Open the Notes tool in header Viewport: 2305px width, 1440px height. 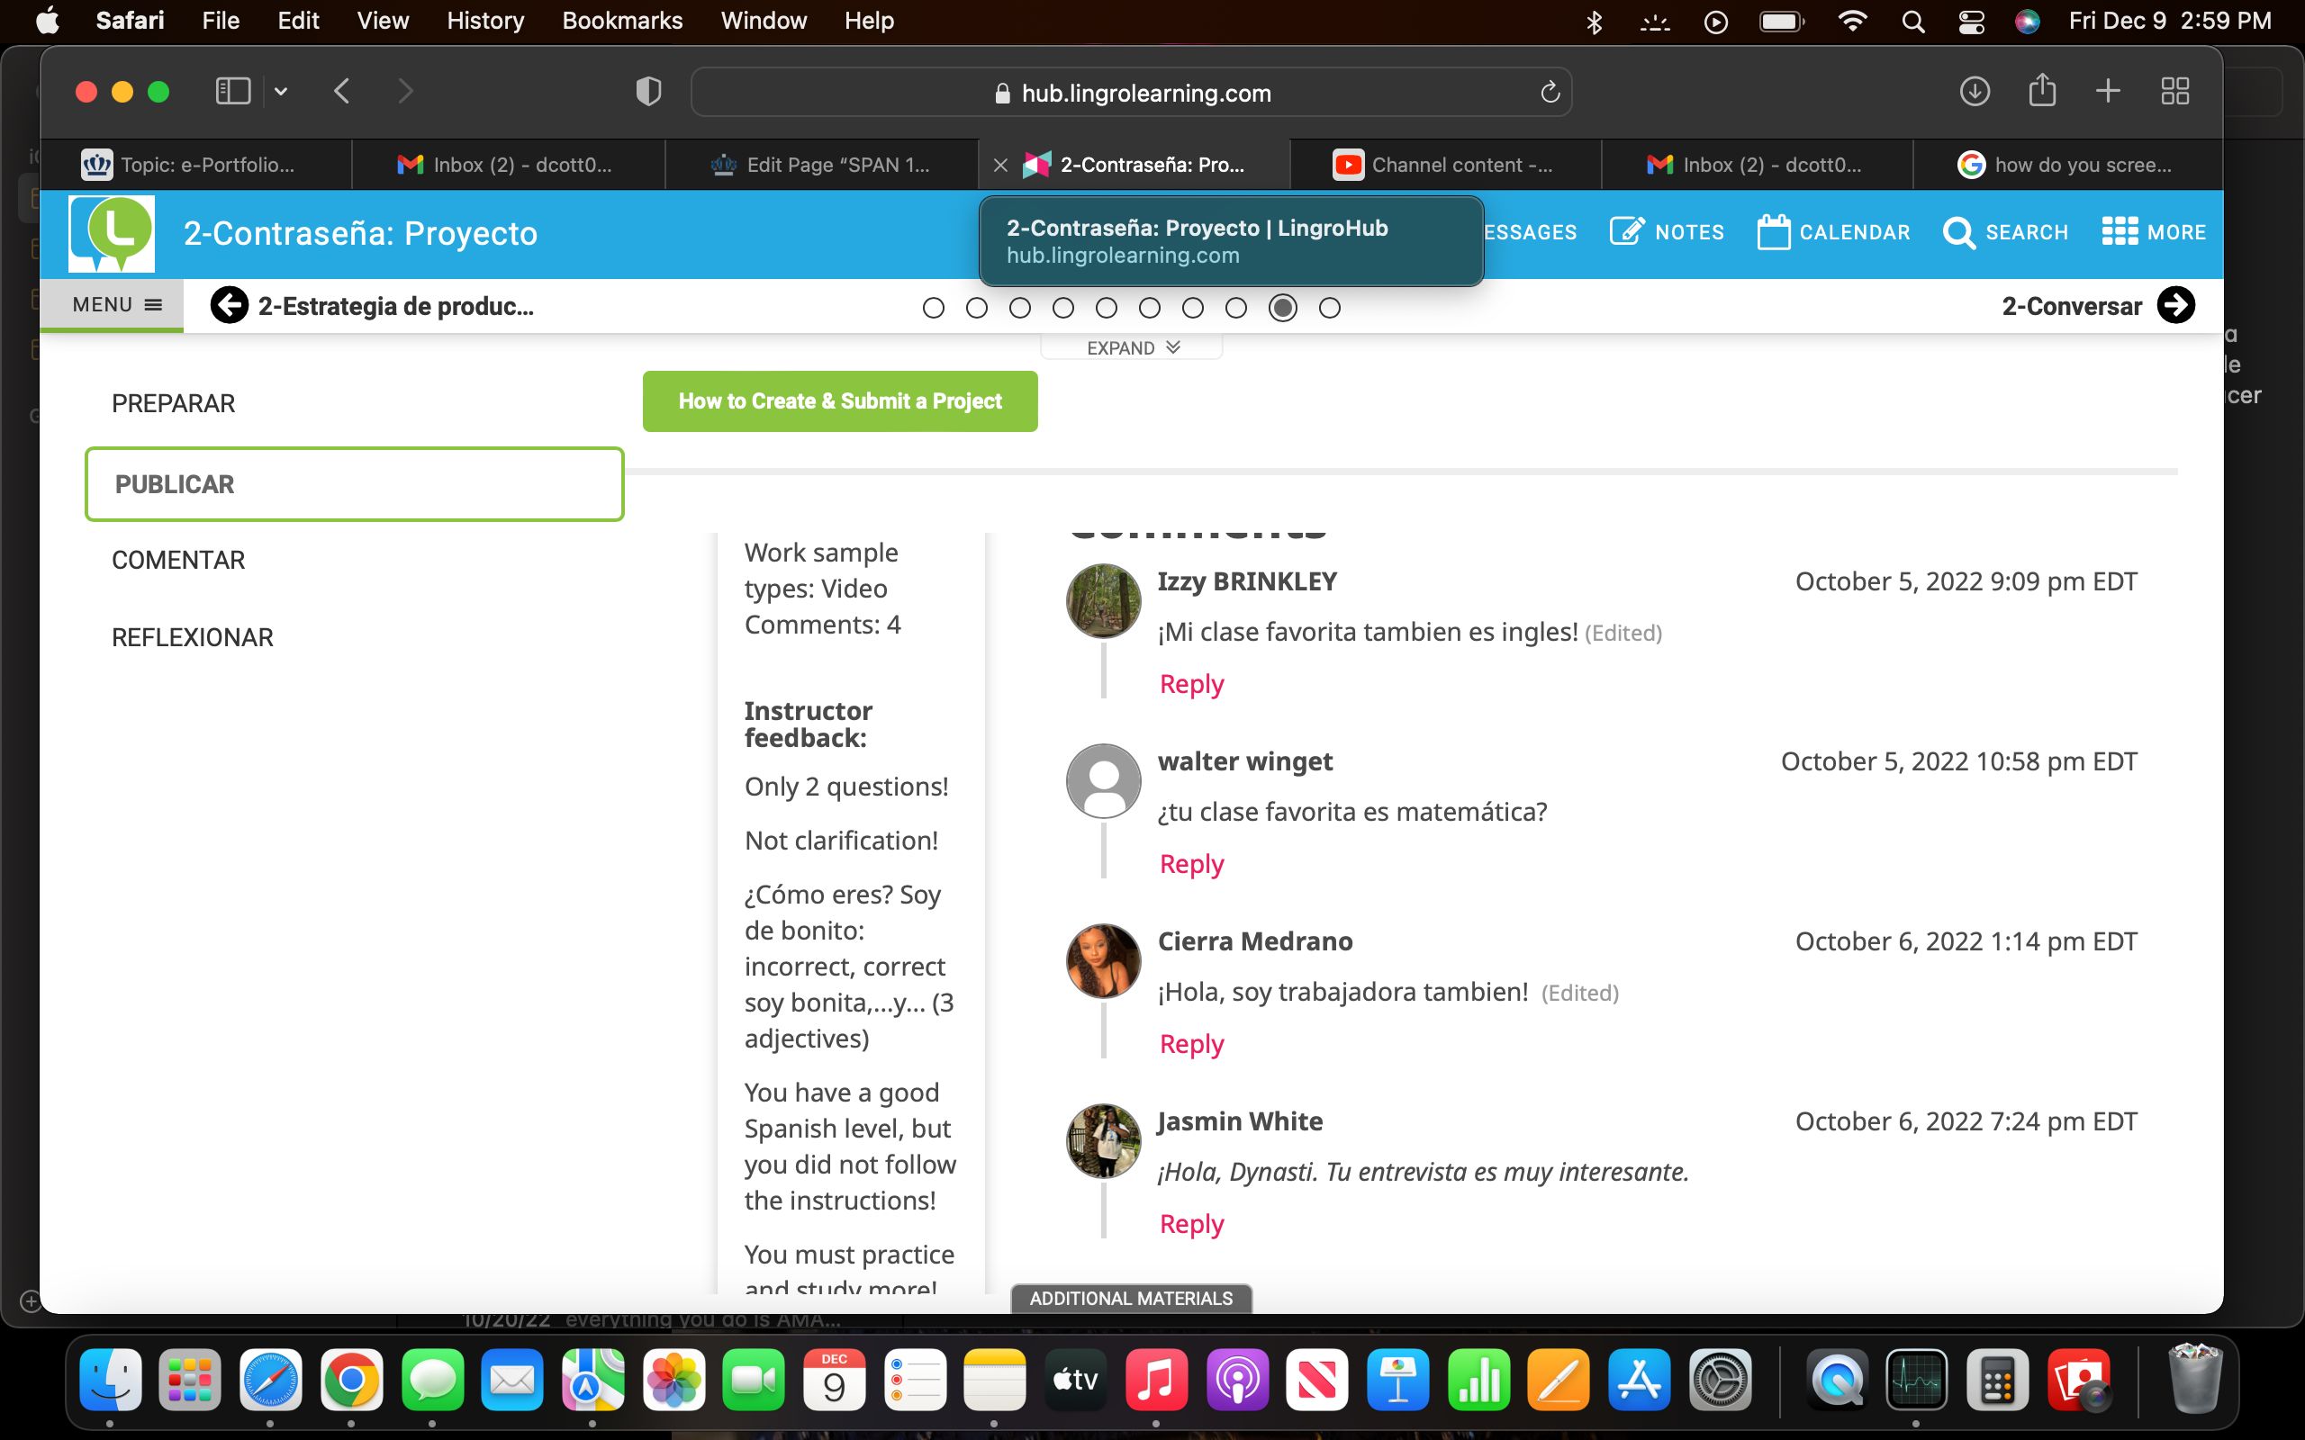tap(1667, 232)
